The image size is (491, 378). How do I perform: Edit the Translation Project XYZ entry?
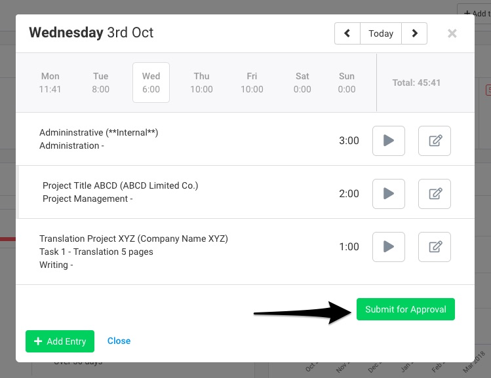coord(435,247)
